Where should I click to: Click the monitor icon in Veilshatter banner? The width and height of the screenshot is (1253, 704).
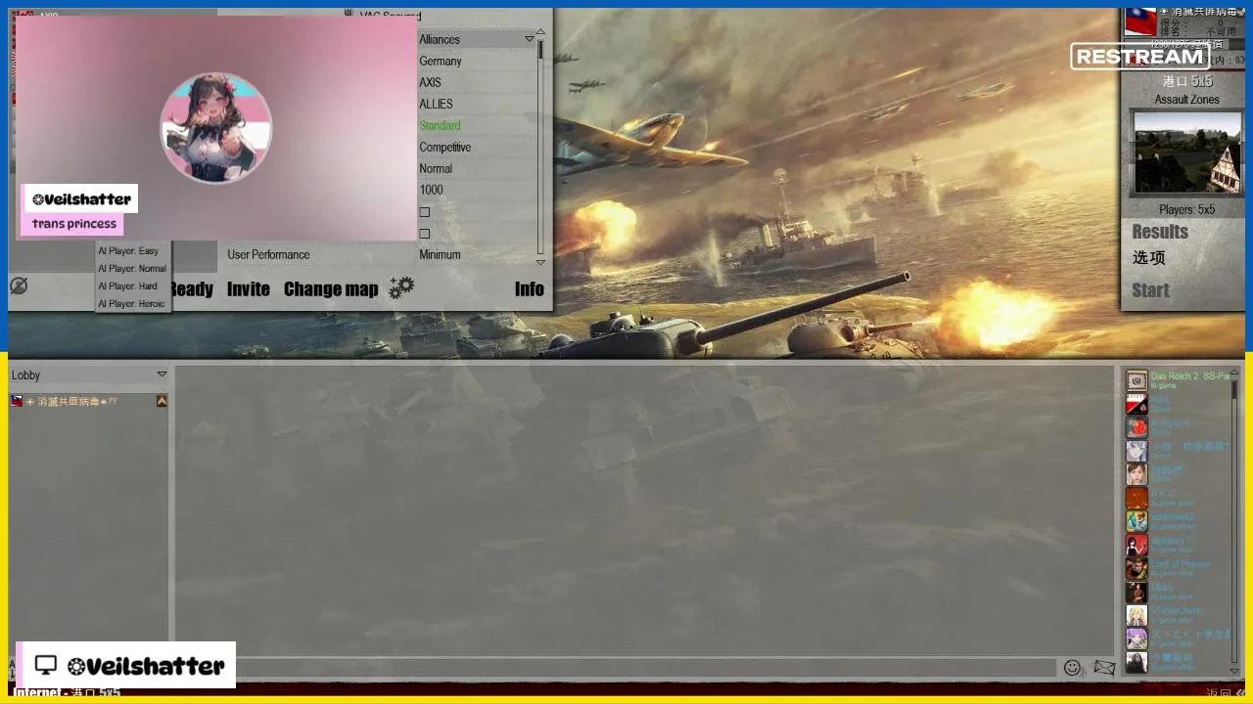[45, 665]
